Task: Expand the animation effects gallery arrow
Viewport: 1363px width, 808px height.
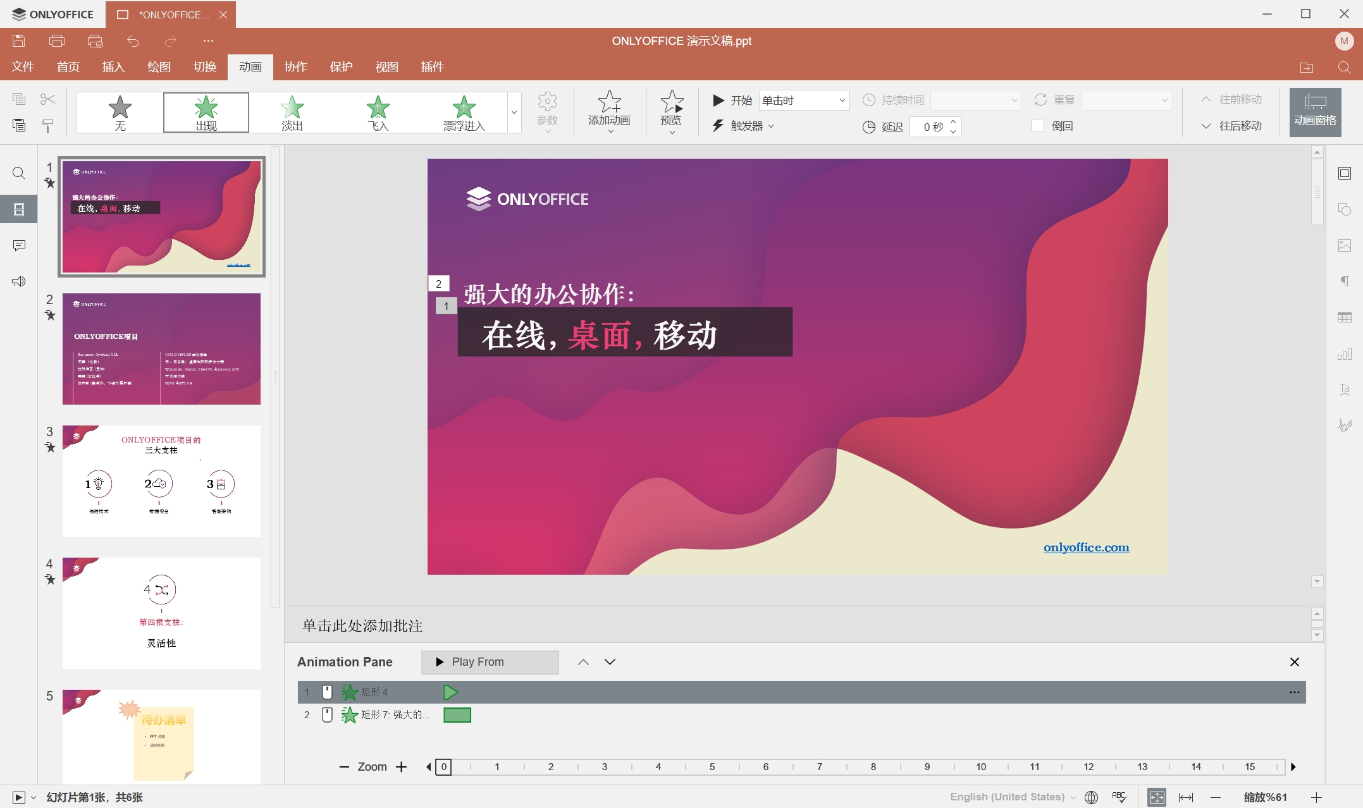Action: [514, 113]
